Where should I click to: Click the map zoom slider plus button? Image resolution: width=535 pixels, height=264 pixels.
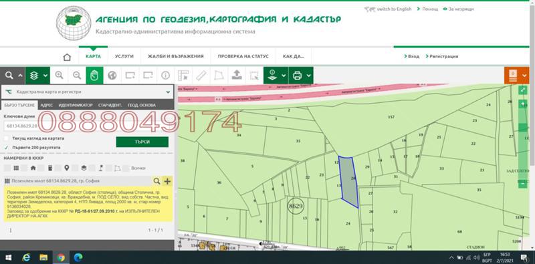[x=523, y=104]
